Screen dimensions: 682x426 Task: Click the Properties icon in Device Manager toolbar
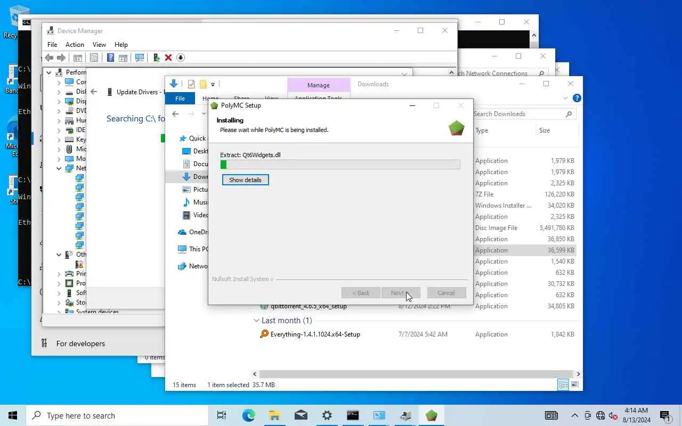coord(94,58)
